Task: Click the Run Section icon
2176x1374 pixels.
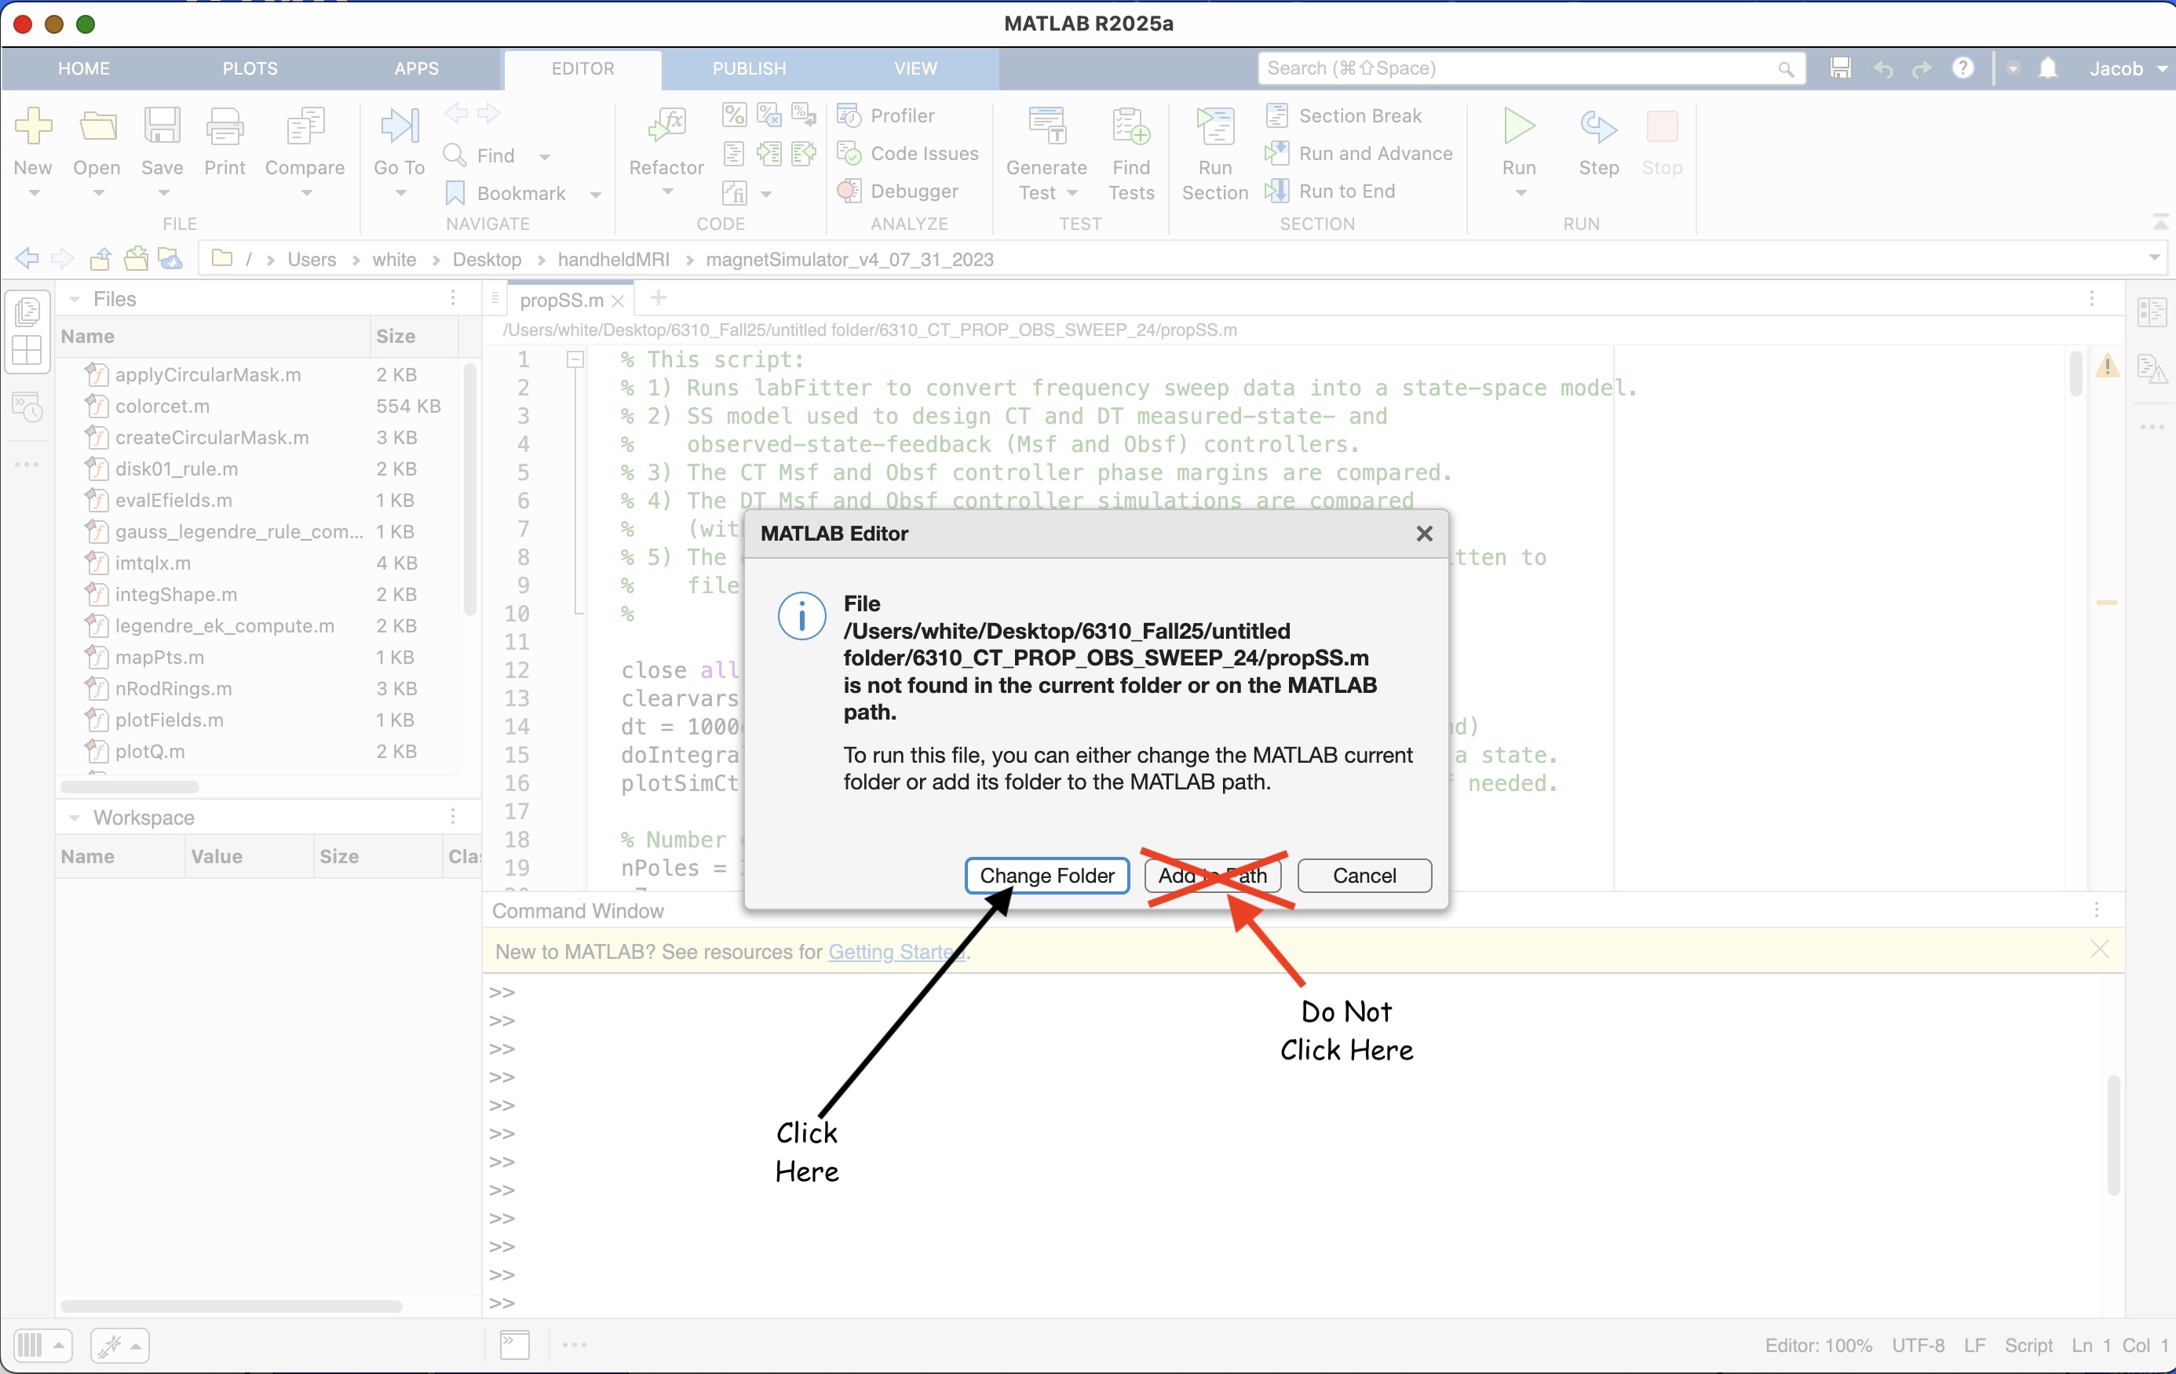Action: click(x=1214, y=127)
